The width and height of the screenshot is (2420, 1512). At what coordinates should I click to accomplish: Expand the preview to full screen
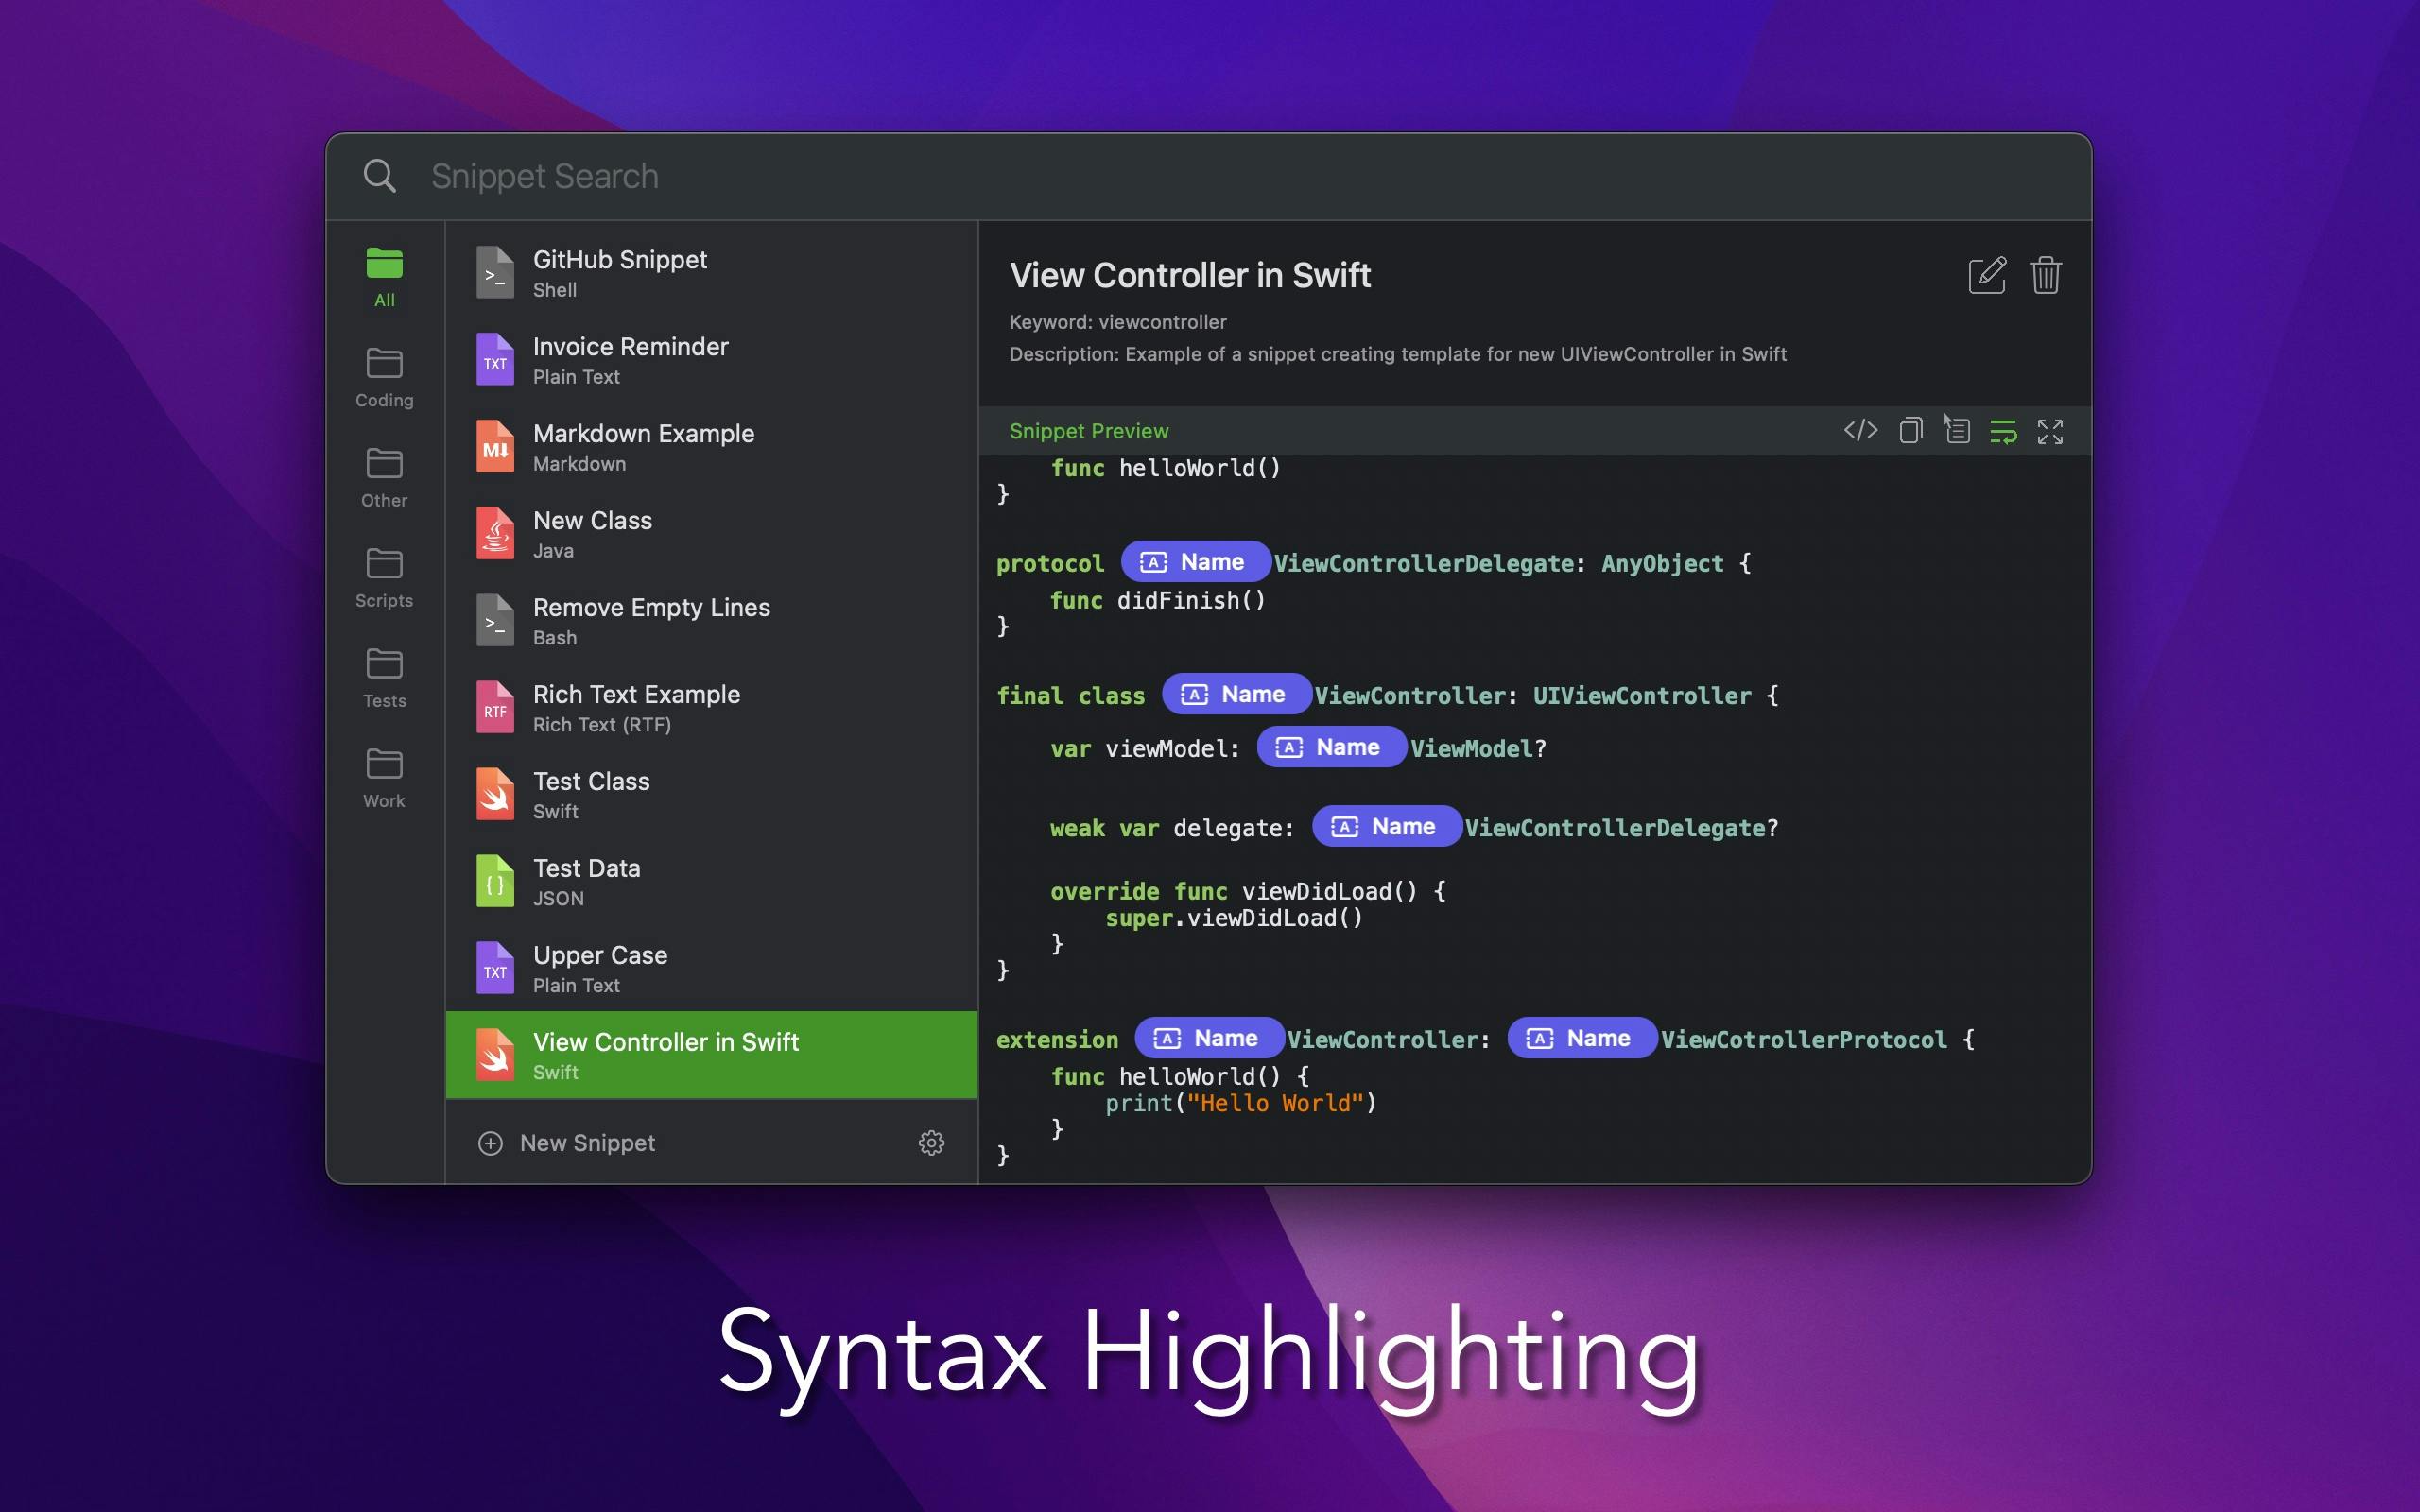click(x=2050, y=431)
